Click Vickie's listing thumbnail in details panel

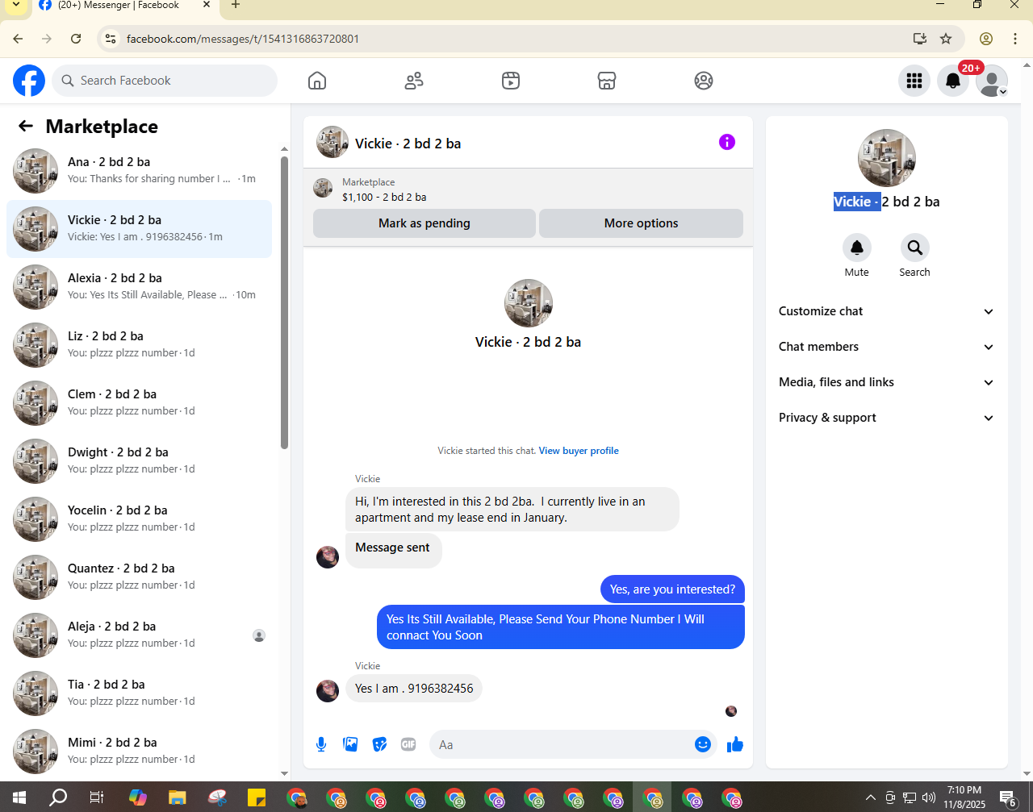coord(887,158)
